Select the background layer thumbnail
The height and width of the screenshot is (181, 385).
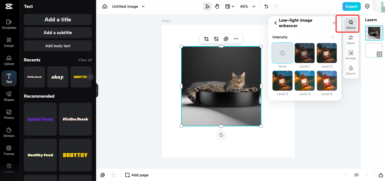(x=374, y=50)
